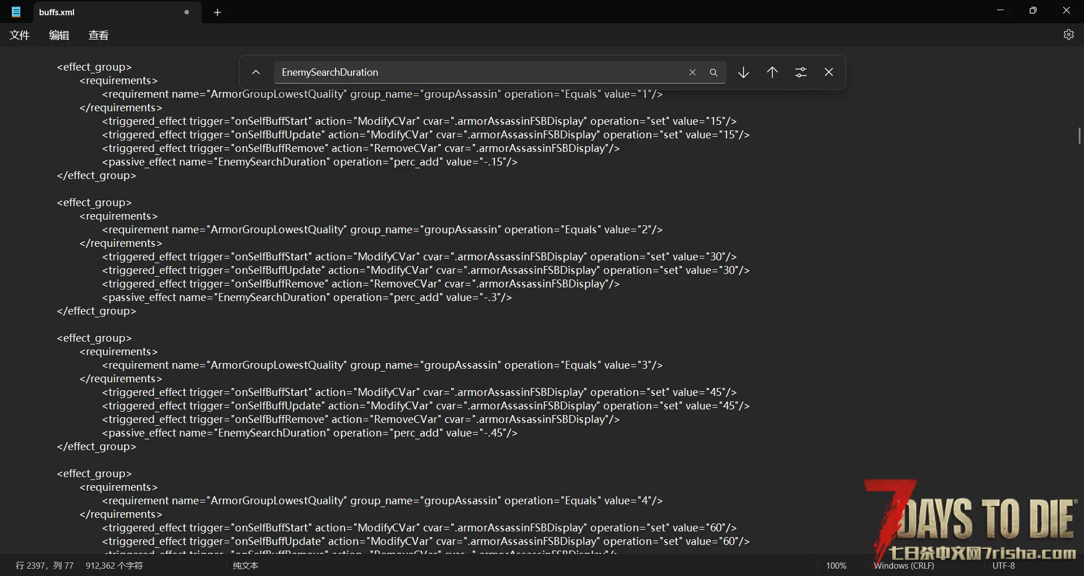Open the 100% zoom level in status bar
This screenshot has width=1084, height=576.
coord(836,565)
